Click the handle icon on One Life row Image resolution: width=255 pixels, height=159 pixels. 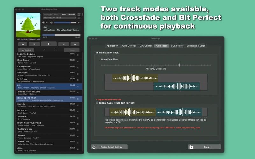point(78,105)
